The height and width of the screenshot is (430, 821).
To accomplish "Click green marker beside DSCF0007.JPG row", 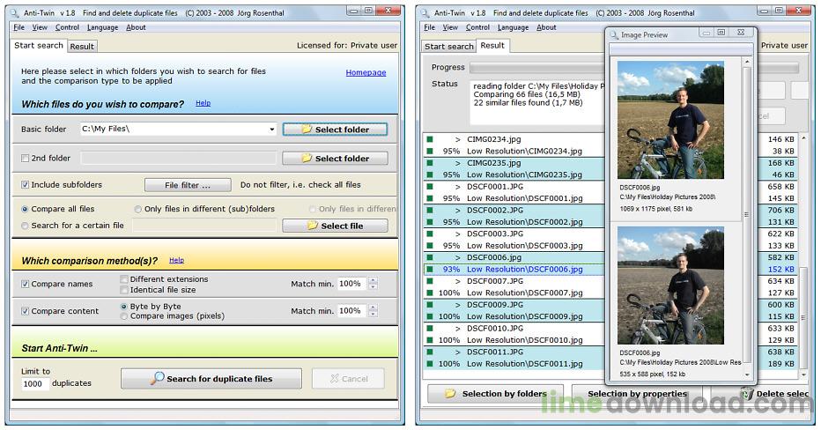I will click(x=430, y=281).
